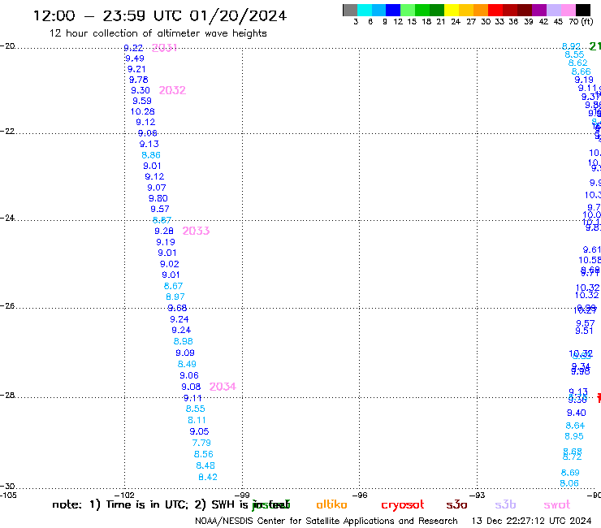Click the 8.66 wave height value
This screenshot has width=601, height=528.
click(x=581, y=71)
